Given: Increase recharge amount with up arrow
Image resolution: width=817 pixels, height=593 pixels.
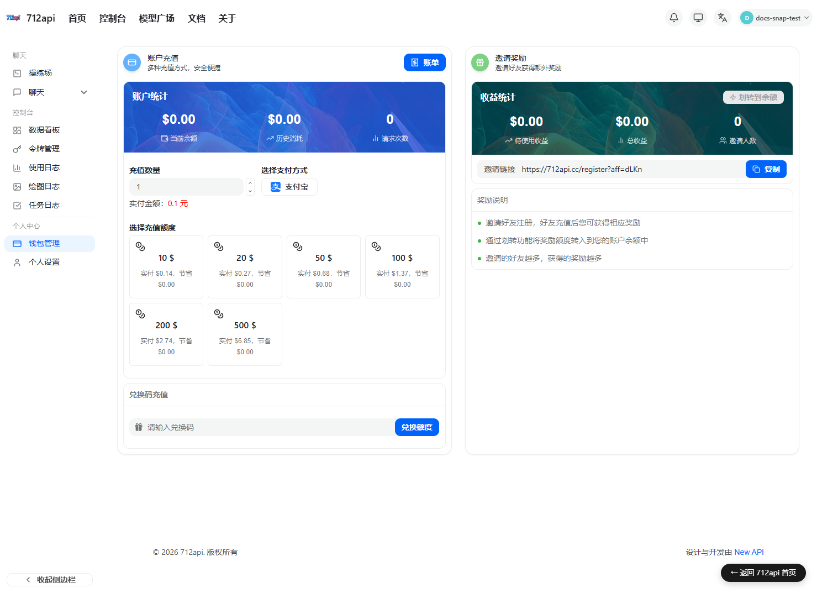Looking at the screenshot, I should pos(250,182).
